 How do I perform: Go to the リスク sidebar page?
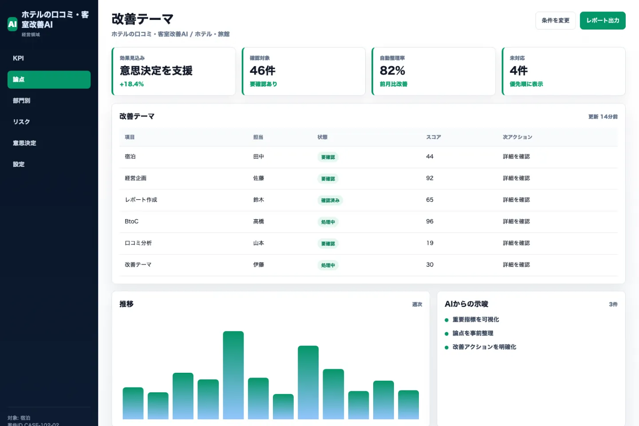pos(49,122)
